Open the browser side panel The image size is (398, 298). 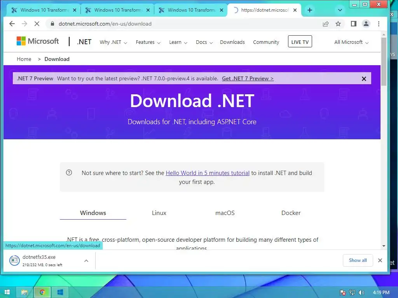[x=354, y=24]
